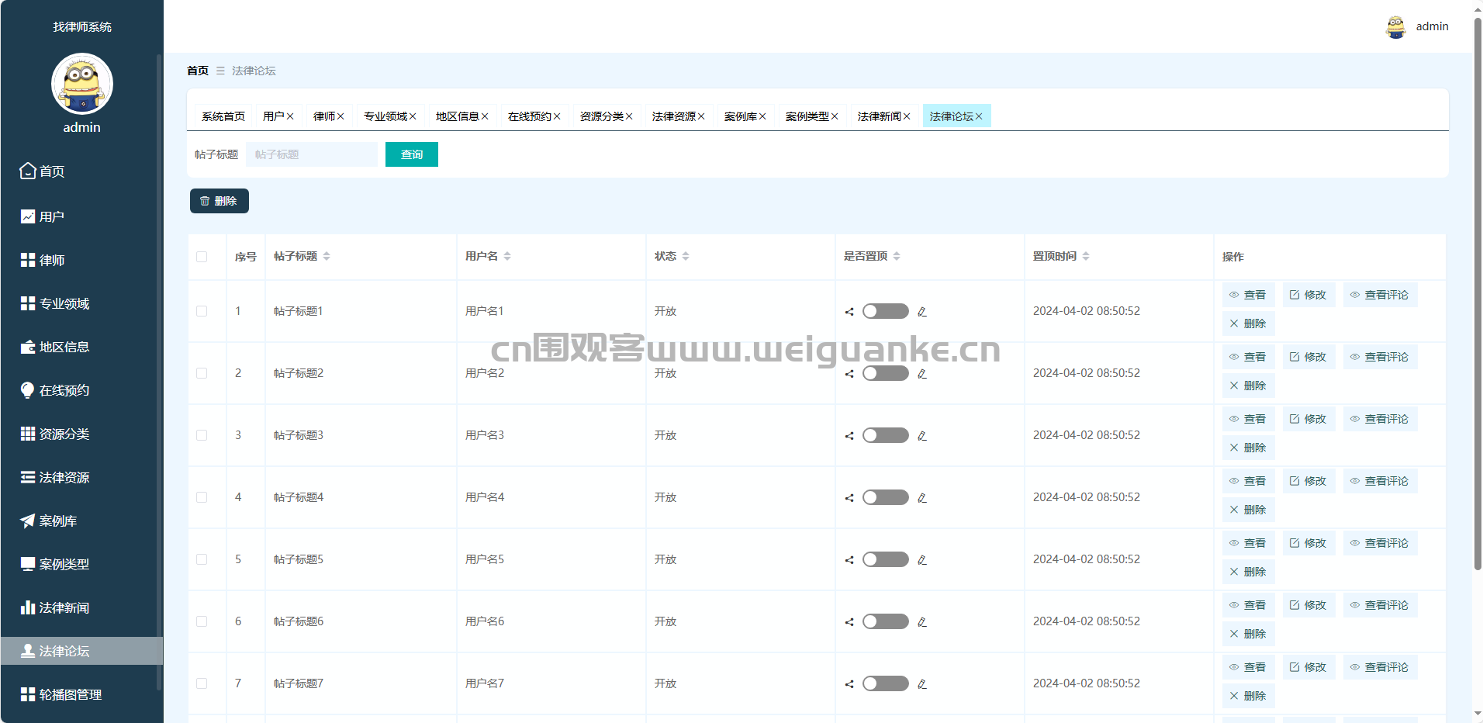This screenshot has width=1483, height=723.
Task: Open 在线预约 in the sidebar
Action: point(64,391)
